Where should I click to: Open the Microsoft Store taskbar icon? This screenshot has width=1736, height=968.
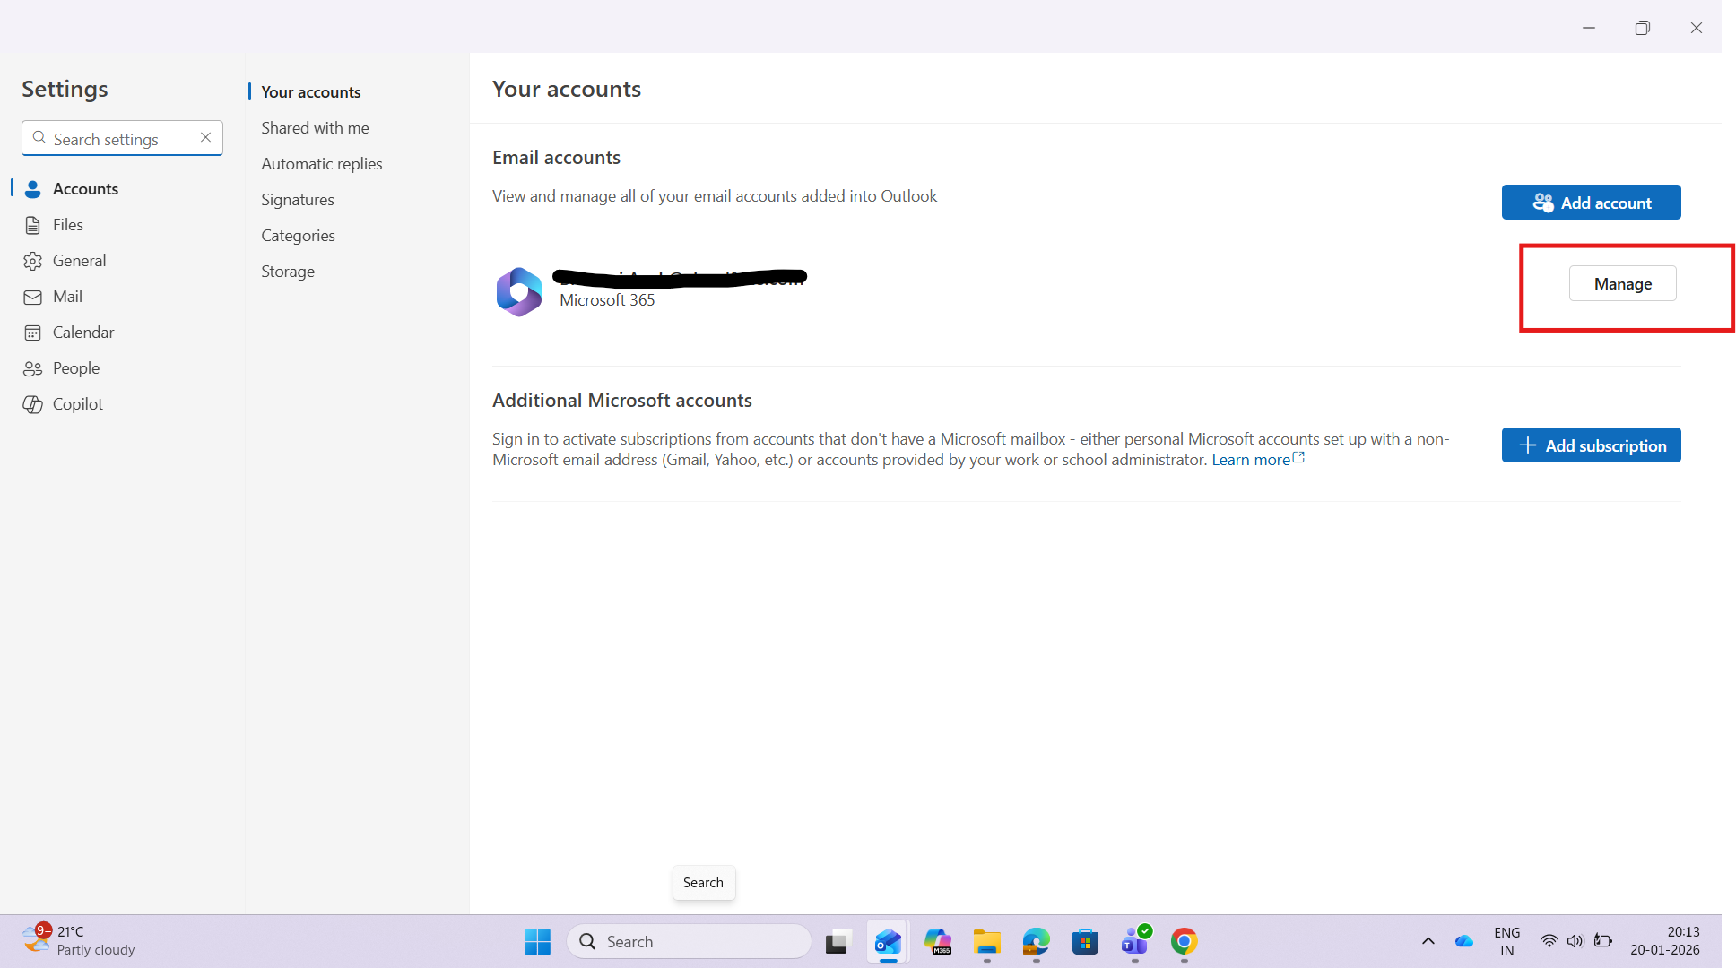1085,941
